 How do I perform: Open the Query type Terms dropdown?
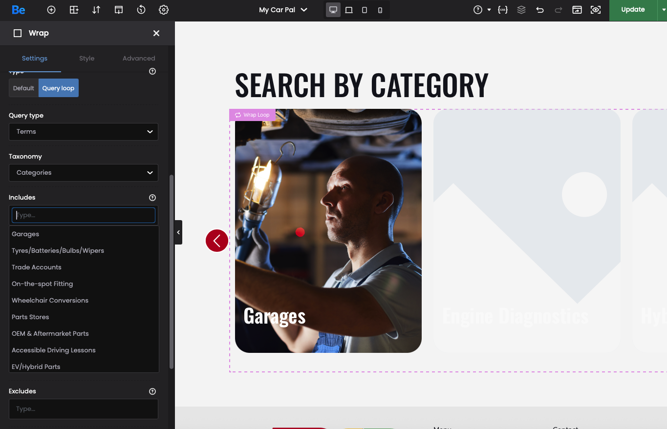pyautogui.click(x=84, y=132)
